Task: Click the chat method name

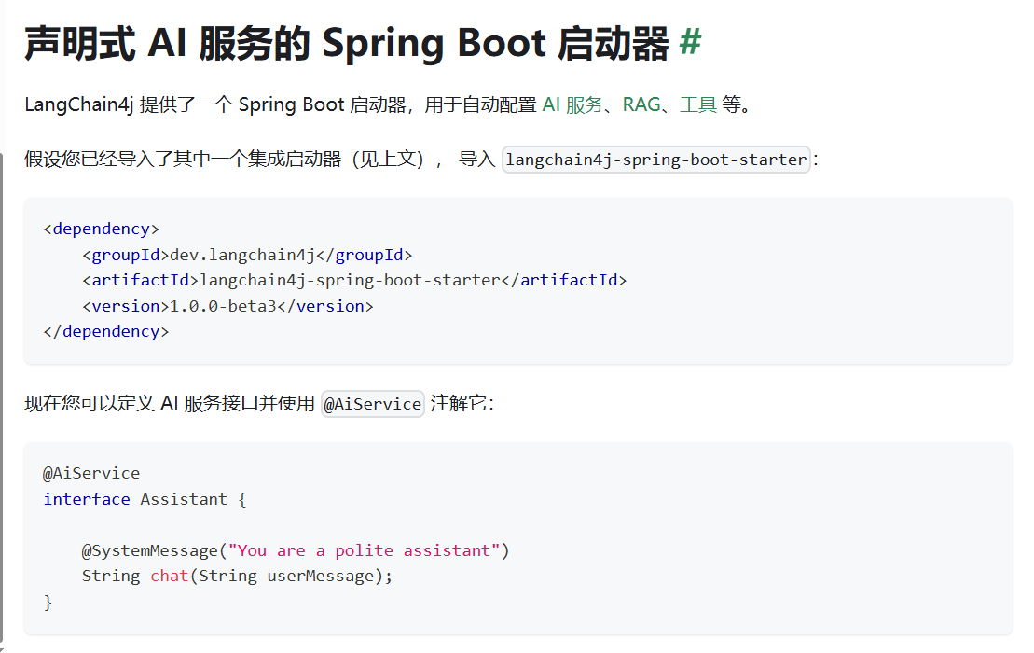Action: click(x=169, y=576)
